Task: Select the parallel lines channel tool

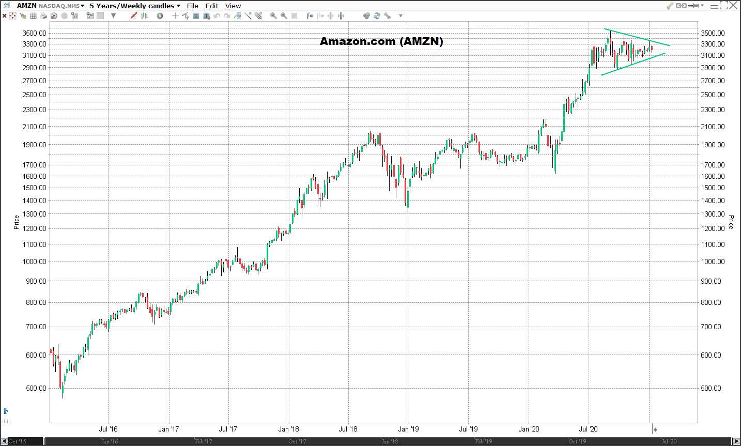Action: (x=258, y=16)
